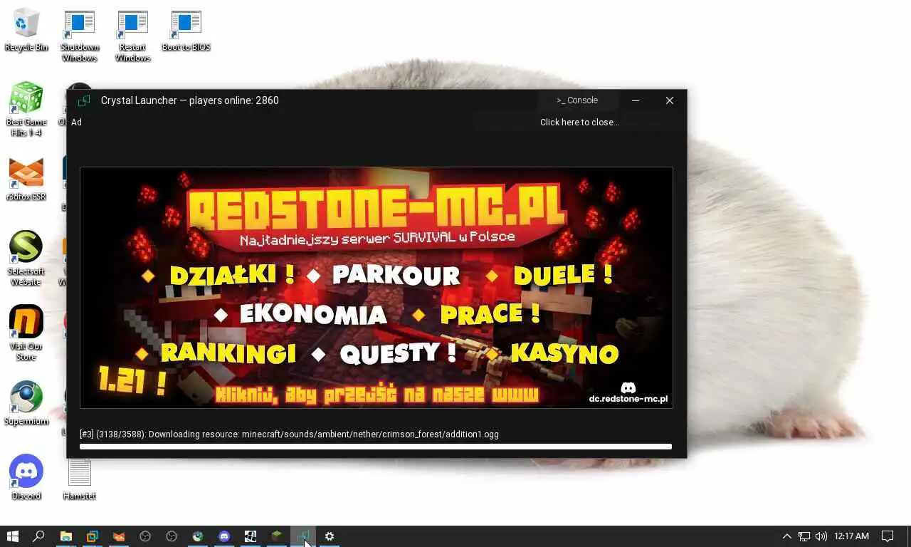Open taskbar Search magnifier
The image size is (911, 547).
point(39,536)
